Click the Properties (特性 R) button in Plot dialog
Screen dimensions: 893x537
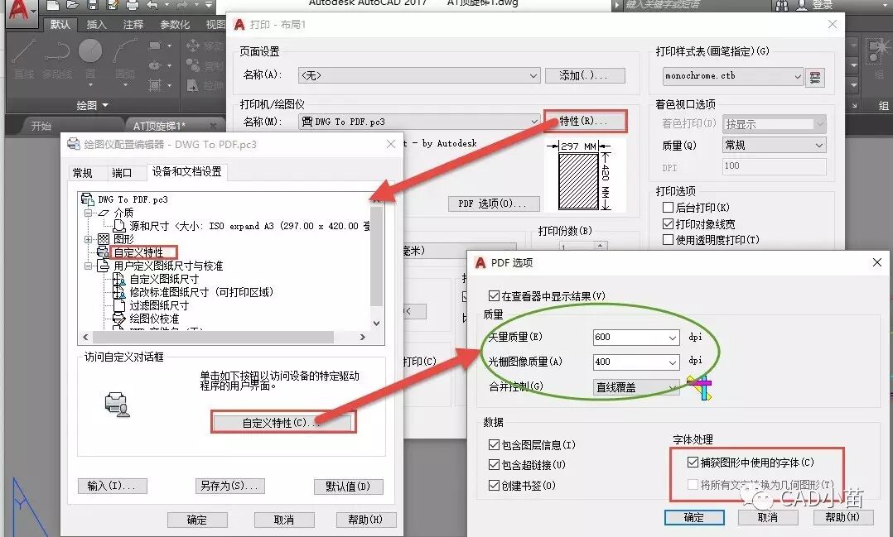click(x=585, y=121)
